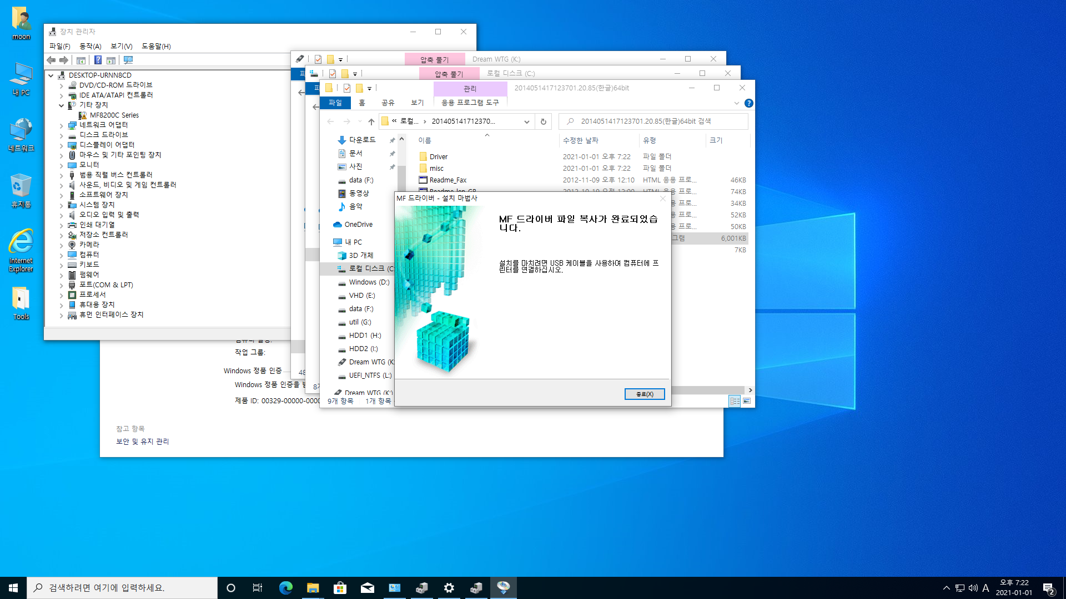Open the address bar history dropdown in Explorer
The height and width of the screenshot is (599, 1066).
coord(526,121)
